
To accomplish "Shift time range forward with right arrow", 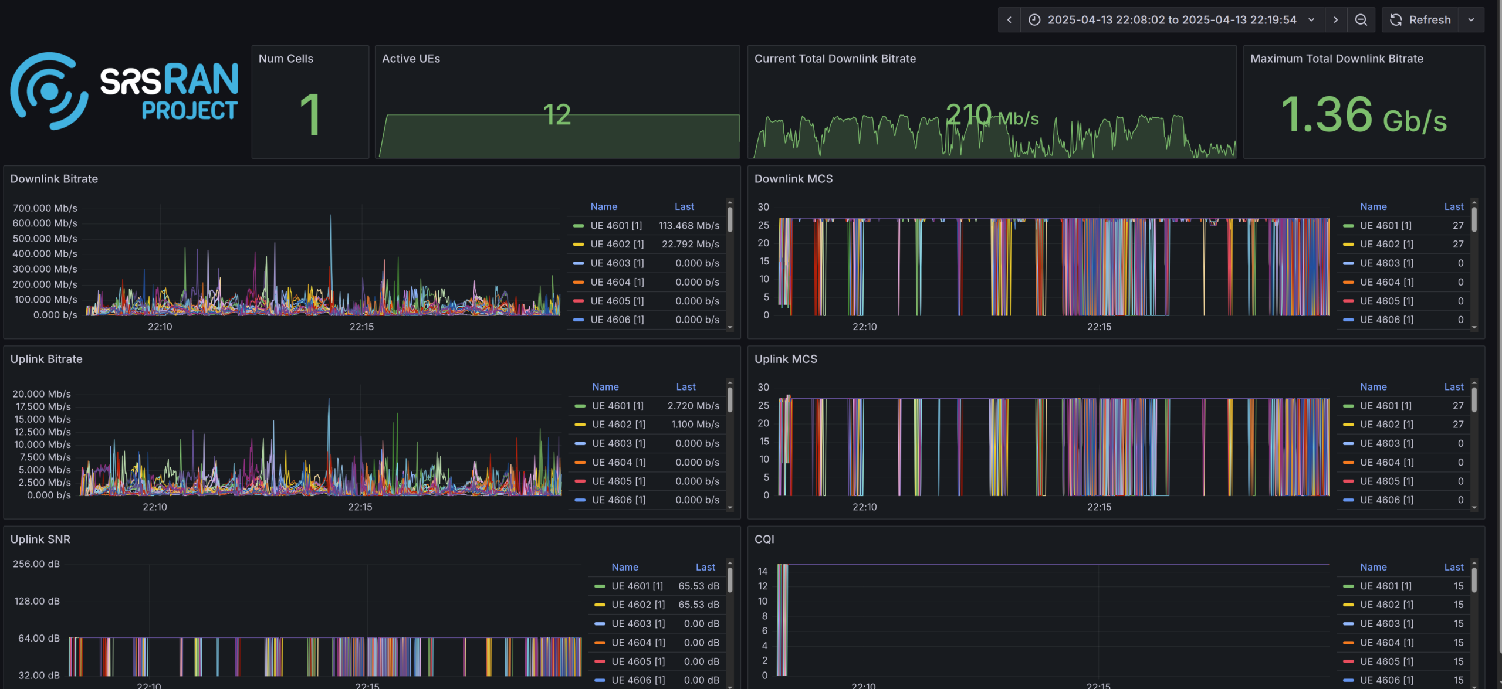I will 1336,20.
